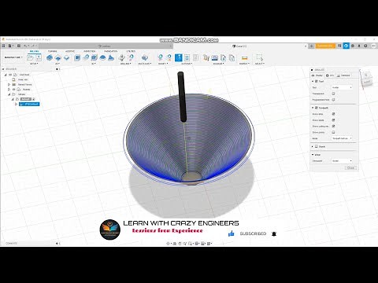Screen dimensions: 378x283
Task: Switch to Statistics tab in Simulate panel
Action: click(343, 75)
